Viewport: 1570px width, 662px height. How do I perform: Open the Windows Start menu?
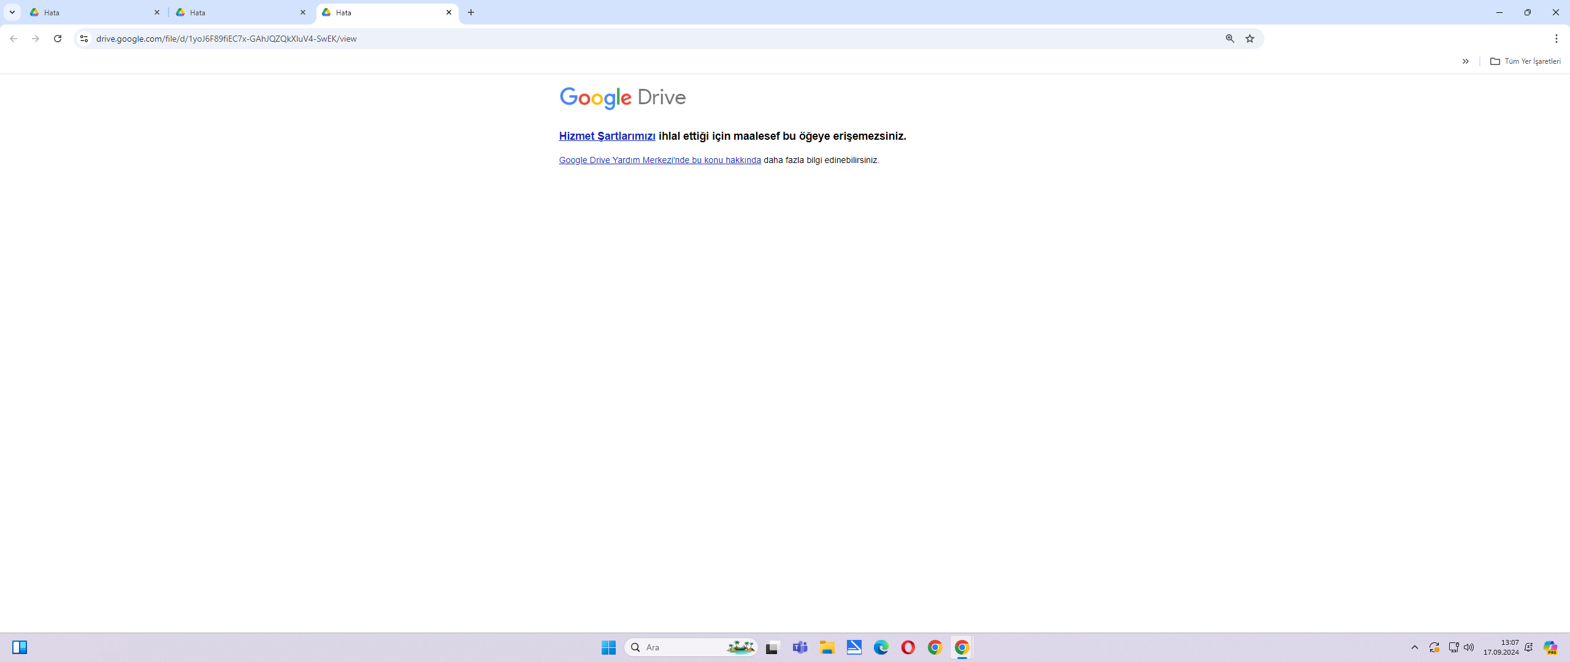(608, 647)
